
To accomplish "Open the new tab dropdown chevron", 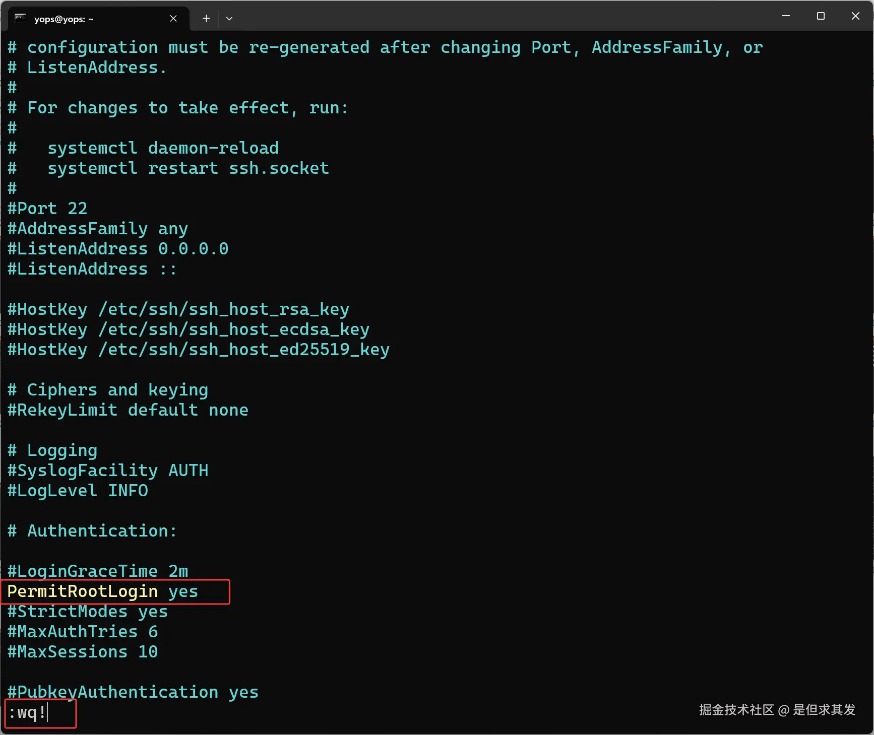I will (229, 19).
